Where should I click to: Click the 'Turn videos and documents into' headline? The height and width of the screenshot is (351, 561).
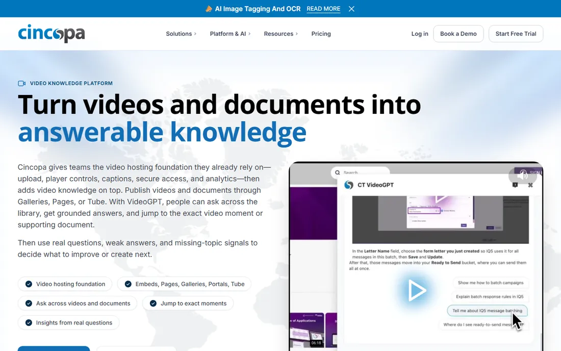coord(219,105)
